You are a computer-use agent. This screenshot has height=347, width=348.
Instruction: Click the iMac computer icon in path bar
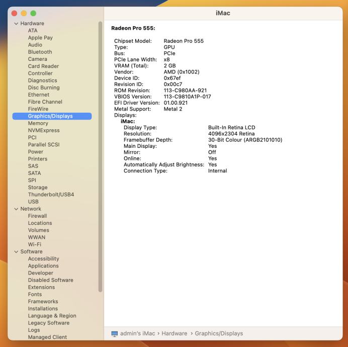(x=115, y=333)
